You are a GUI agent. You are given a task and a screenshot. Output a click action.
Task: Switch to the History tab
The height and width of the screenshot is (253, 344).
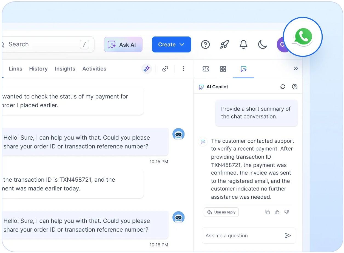point(38,69)
